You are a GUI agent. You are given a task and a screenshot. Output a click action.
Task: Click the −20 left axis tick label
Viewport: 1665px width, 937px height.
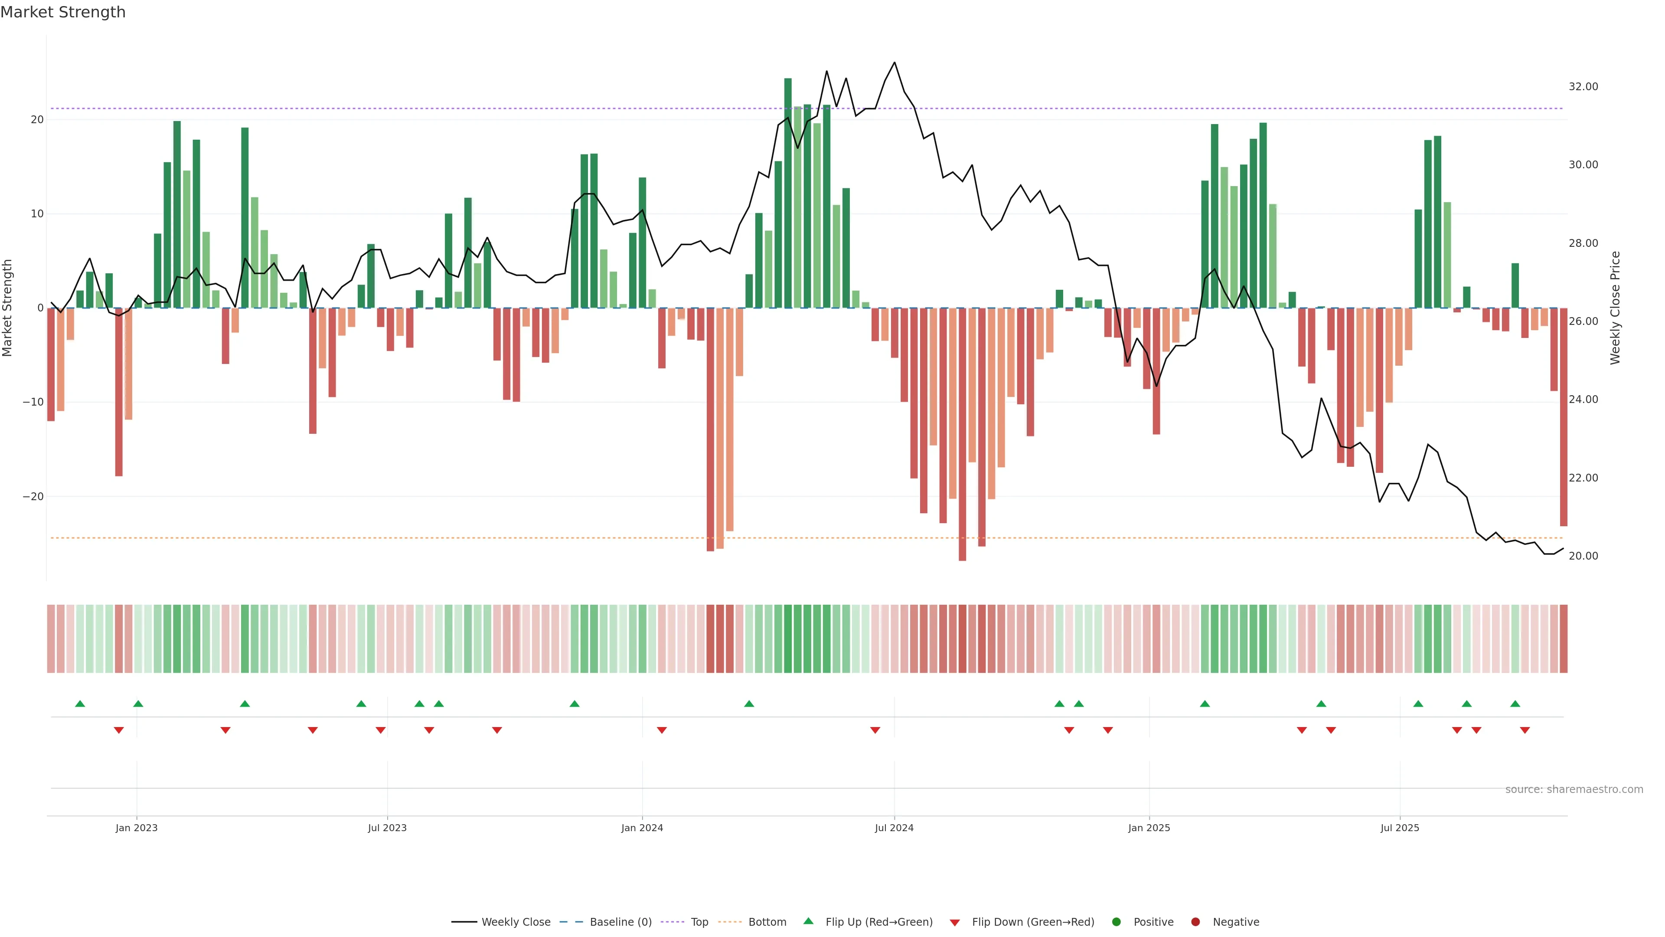(x=33, y=497)
